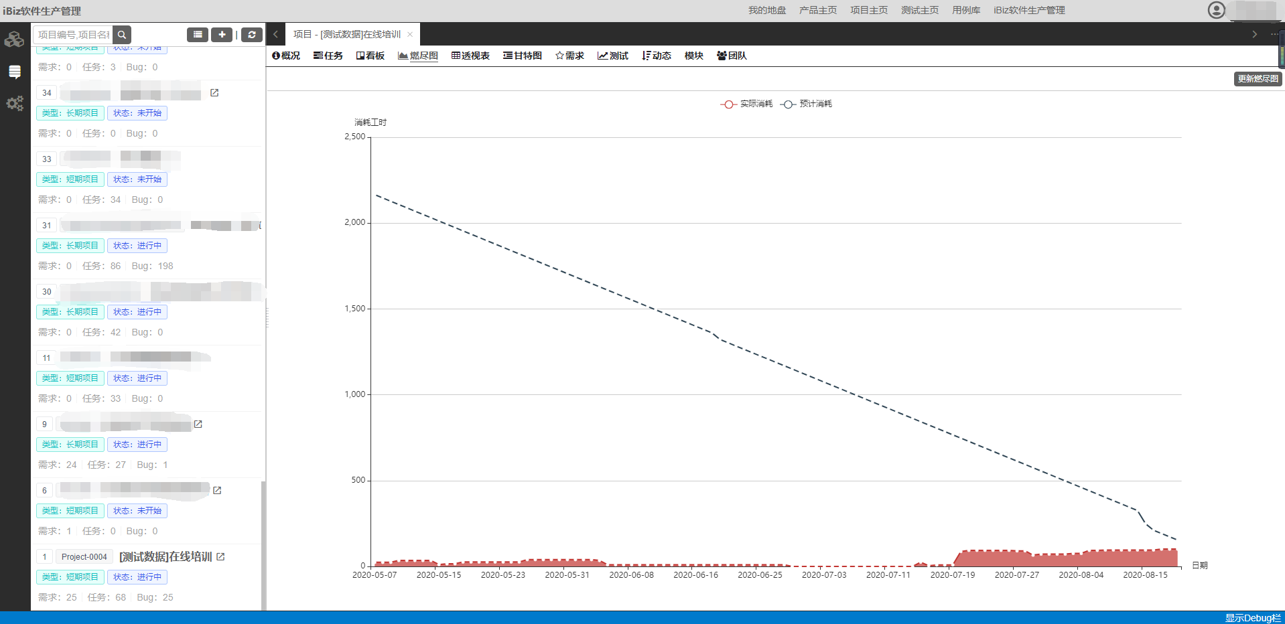Navigate tabs right with forward chevron
This screenshot has height=624, width=1285.
[1254, 34]
